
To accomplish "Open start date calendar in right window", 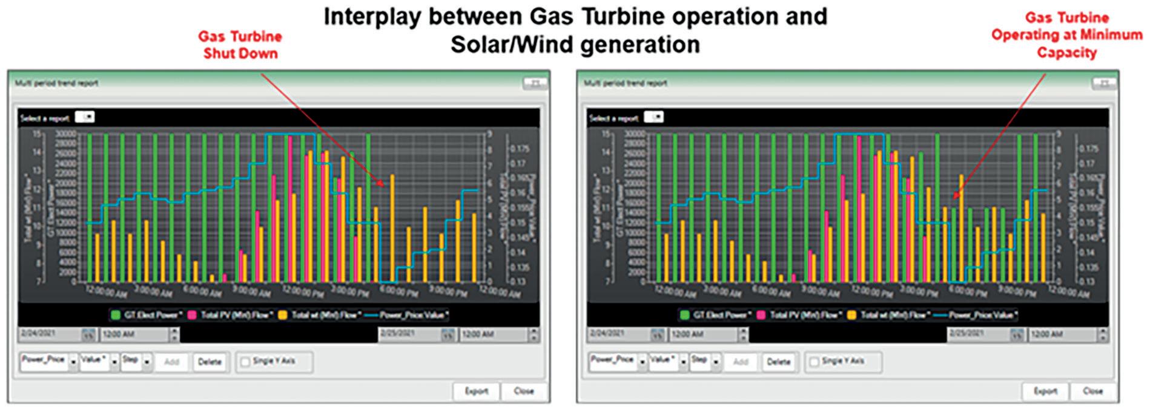I will (x=658, y=334).
